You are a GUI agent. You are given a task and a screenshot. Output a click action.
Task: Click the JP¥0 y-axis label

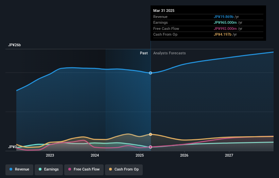coord(12,147)
